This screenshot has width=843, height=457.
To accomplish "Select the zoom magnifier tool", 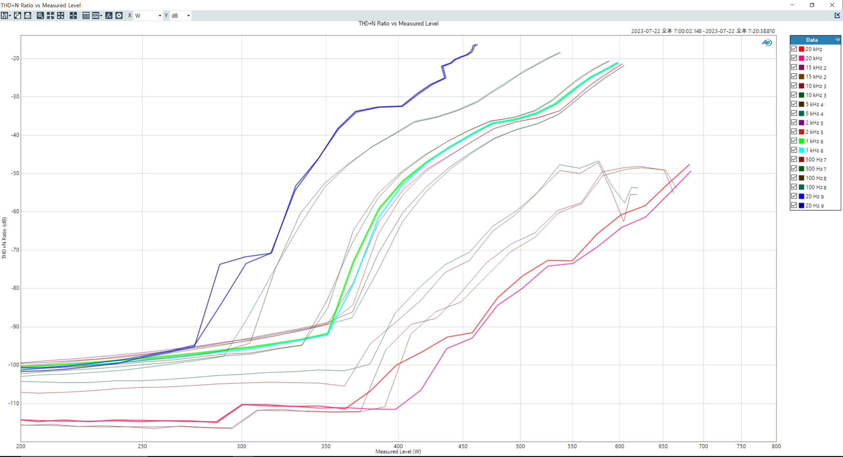I will click(x=40, y=15).
